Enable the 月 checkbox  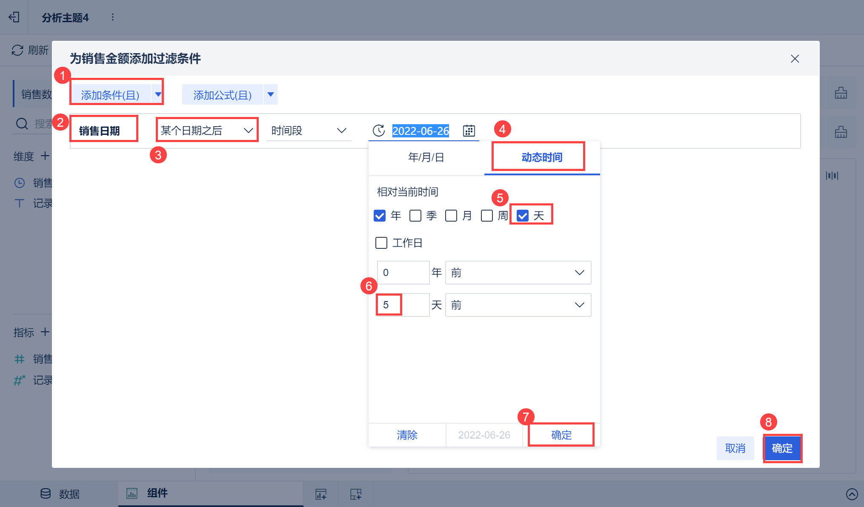[x=451, y=216]
